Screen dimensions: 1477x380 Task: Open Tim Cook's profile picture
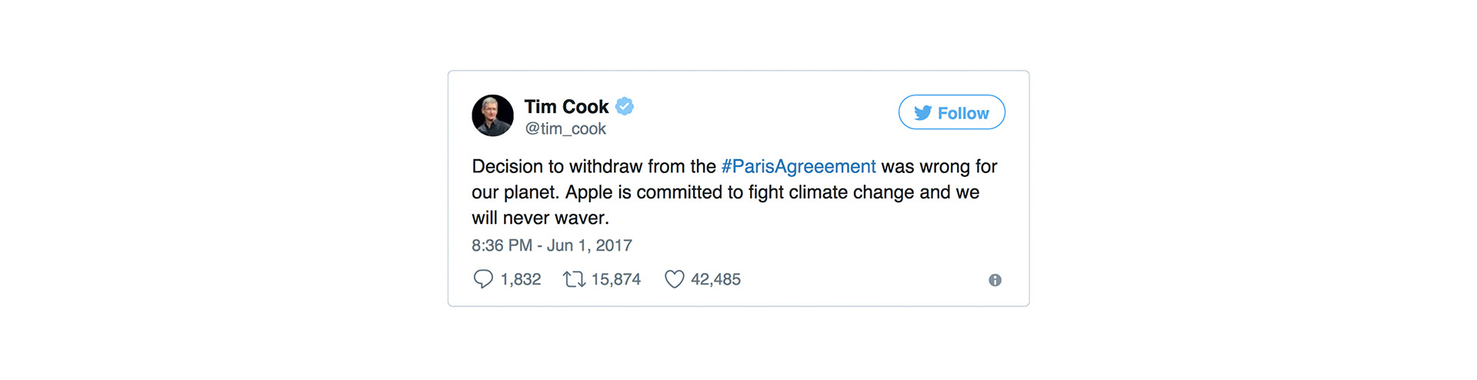492,115
